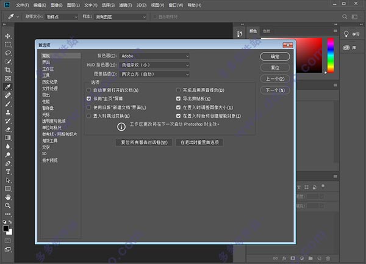Screen dimensions: 366x264
Task: Click the fx layer style icon
Action: [x=284, y=258]
